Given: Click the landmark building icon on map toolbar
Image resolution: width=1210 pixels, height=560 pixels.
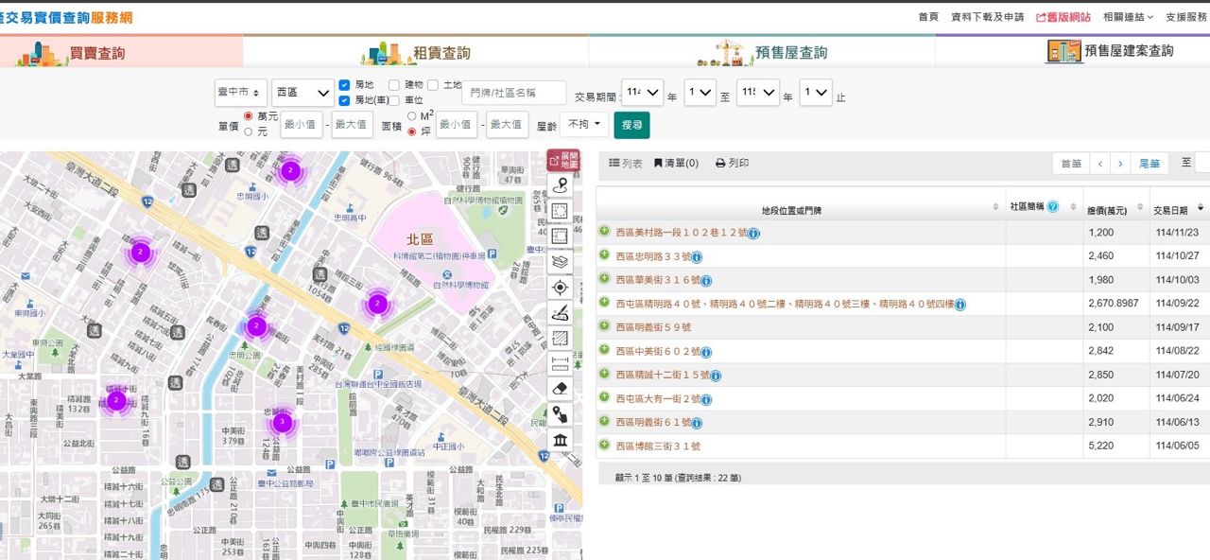Looking at the screenshot, I should point(560,440).
